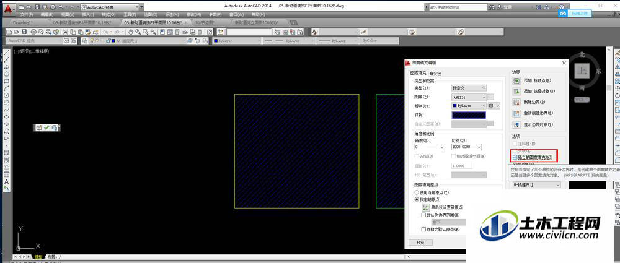Click the Preview button in hatch dialog
This screenshot has height=263, width=620.
(x=420, y=243)
